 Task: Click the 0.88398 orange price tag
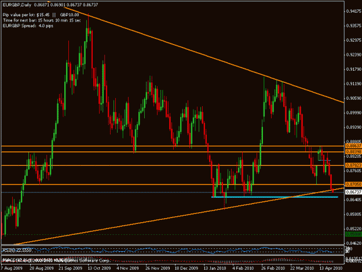(353, 152)
